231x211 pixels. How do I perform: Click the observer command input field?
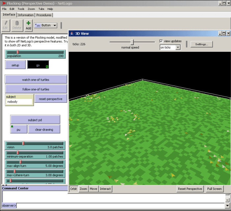(x=121, y=205)
